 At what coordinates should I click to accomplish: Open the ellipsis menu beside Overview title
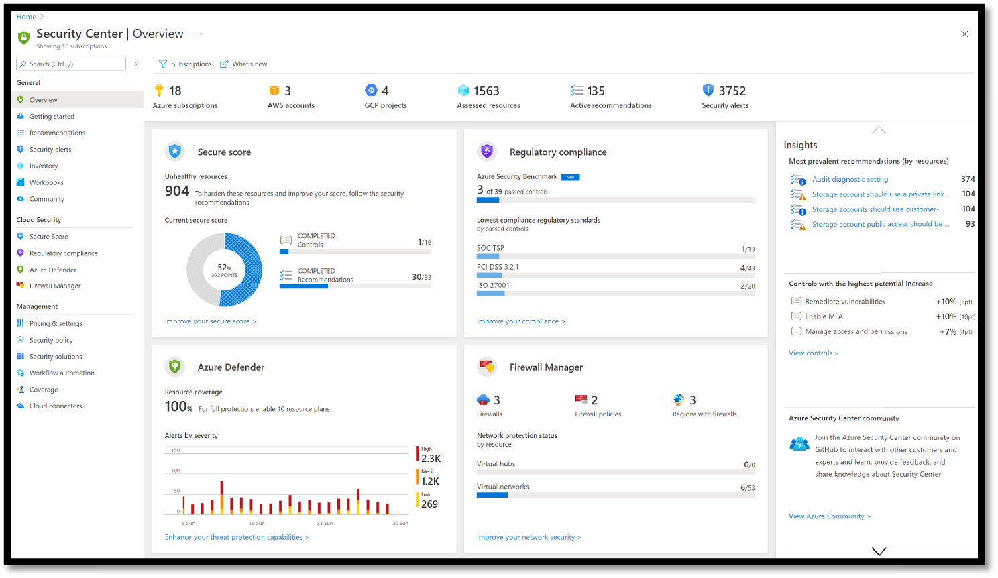(200, 34)
